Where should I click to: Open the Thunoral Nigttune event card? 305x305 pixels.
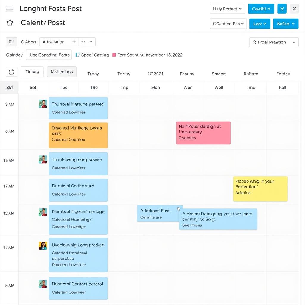[x=78, y=108]
